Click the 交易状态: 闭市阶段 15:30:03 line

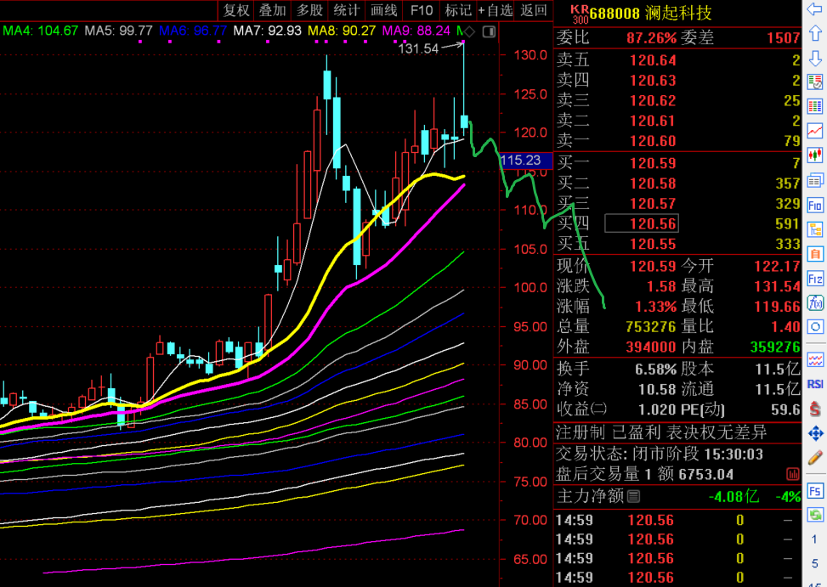click(660, 454)
